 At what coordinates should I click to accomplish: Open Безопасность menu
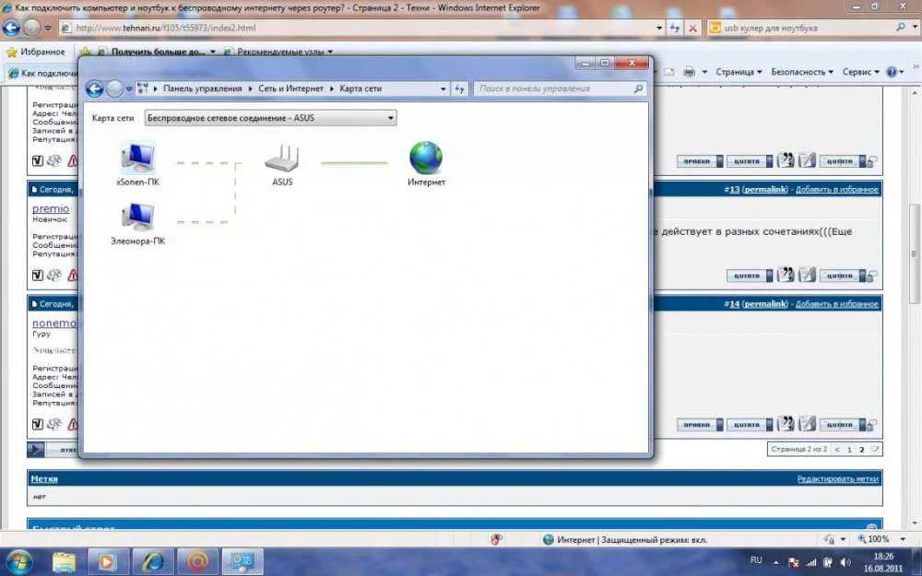pos(802,72)
